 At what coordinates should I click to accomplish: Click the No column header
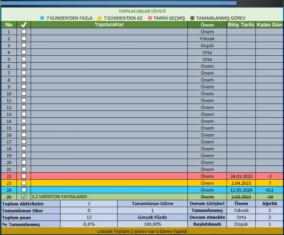tap(9, 25)
